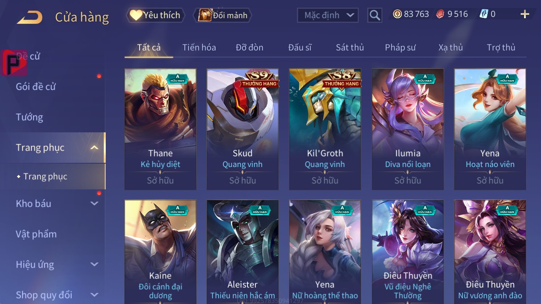Switch to the Sát thủ tab
The width and height of the screenshot is (541, 304).
click(350, 47)
